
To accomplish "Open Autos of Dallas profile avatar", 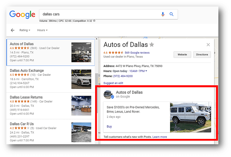I will tap(109, 95).
